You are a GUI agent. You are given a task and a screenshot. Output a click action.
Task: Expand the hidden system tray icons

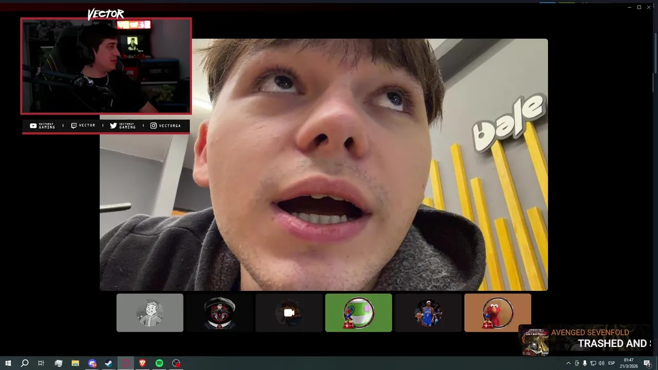568,363
